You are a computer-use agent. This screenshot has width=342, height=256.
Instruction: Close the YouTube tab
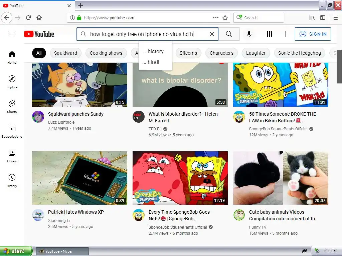(69, 6)
